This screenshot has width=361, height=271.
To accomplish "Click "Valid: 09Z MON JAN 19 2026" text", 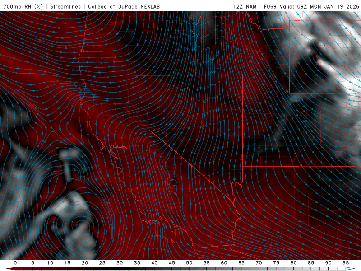I will click(319, 6).
